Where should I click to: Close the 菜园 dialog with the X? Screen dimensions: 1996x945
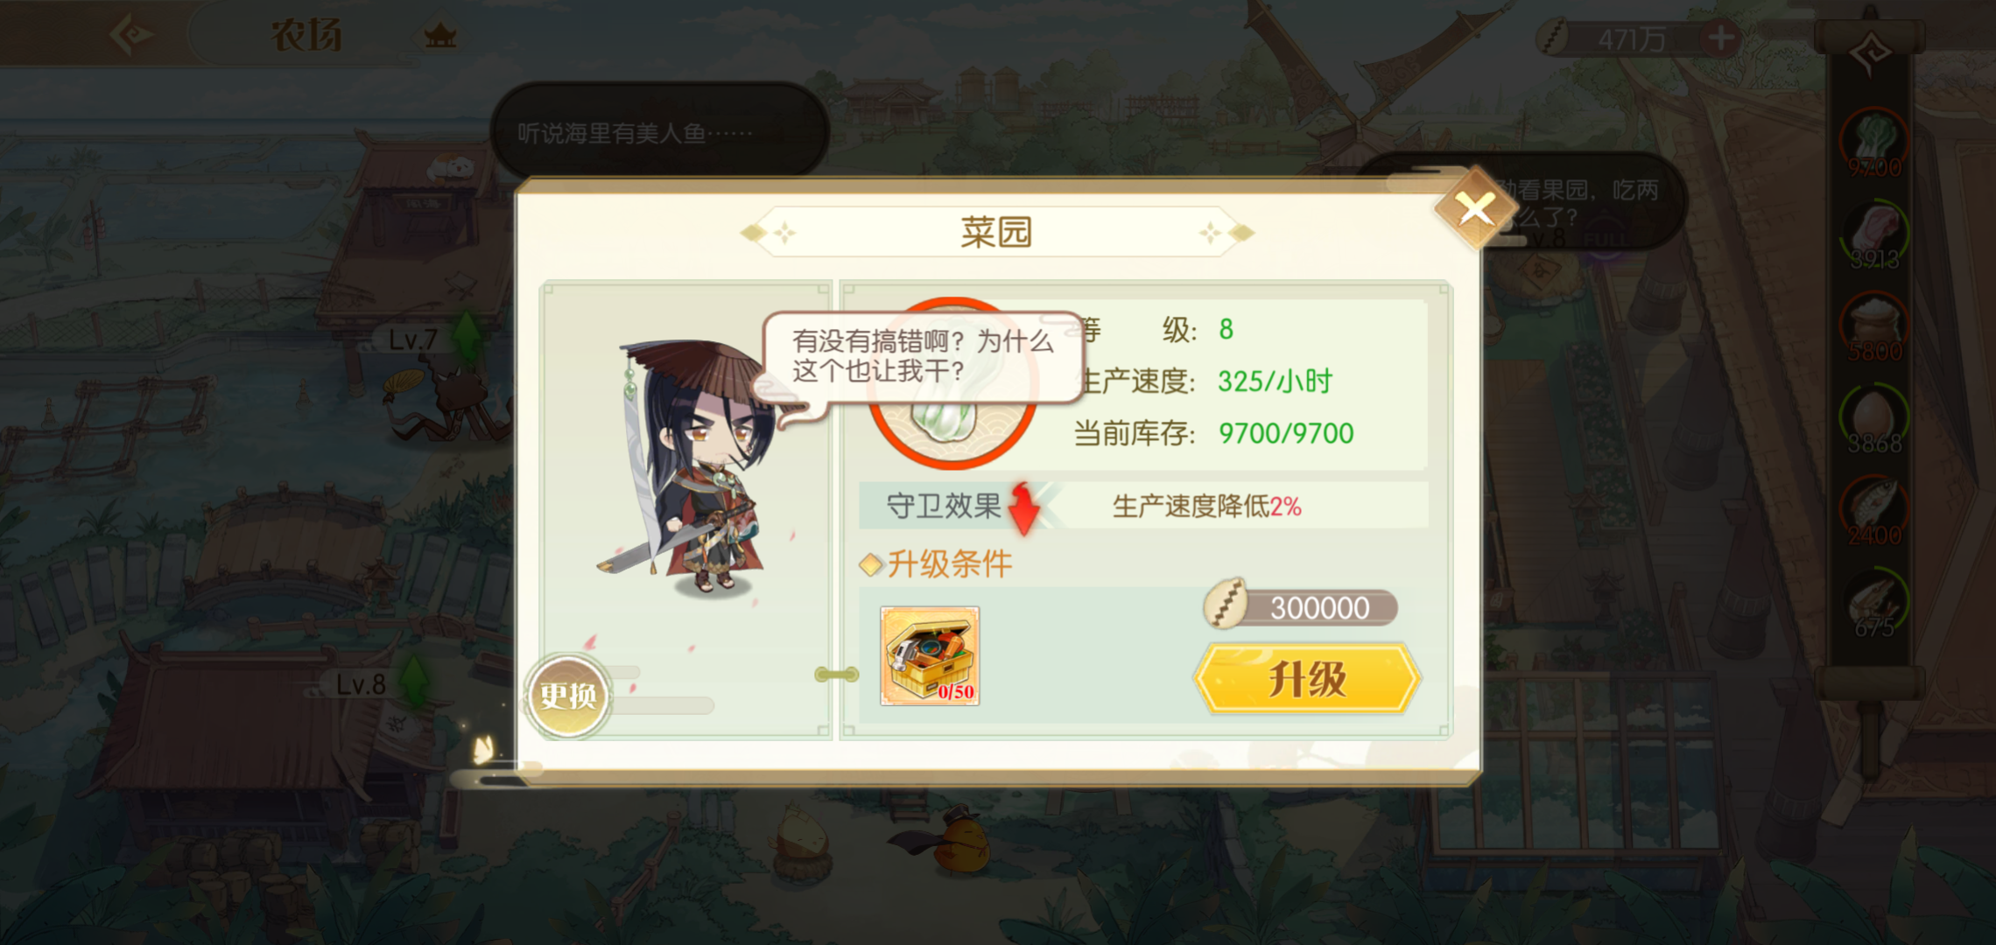point(1476,209)
